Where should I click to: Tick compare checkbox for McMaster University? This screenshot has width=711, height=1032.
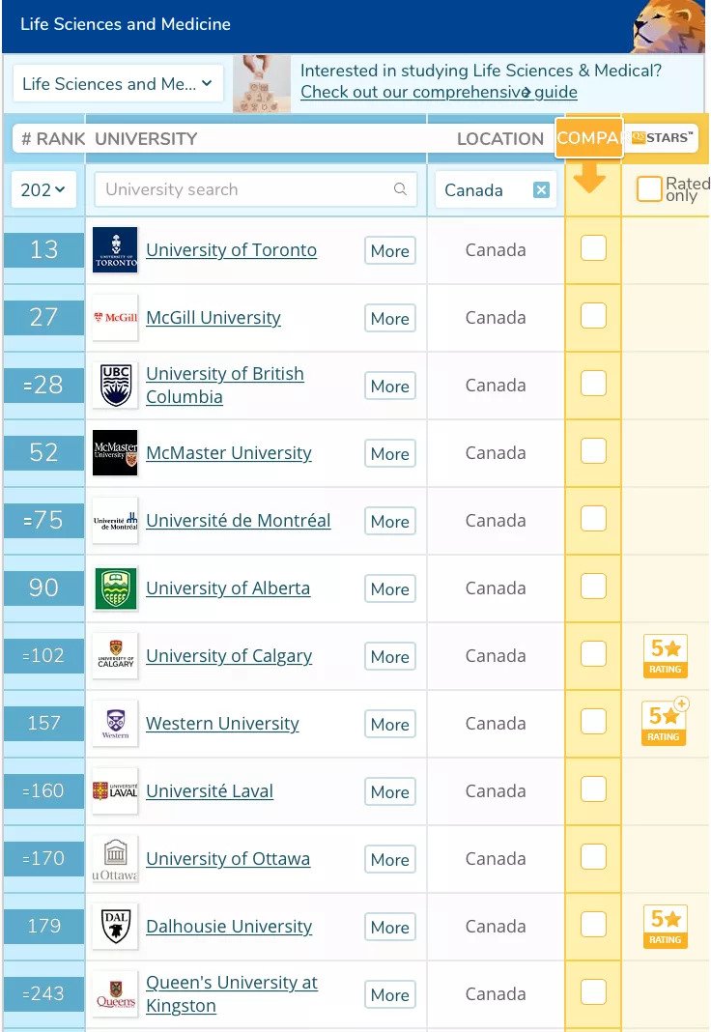593,451
